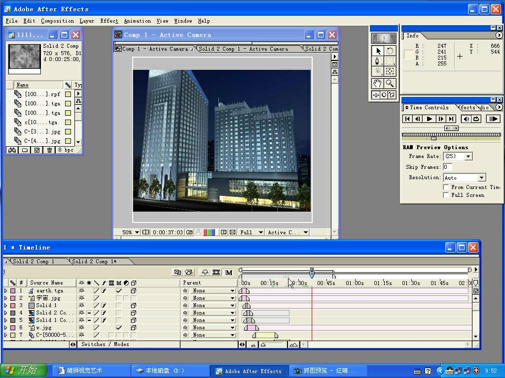505x378 pixels.
Task: Toggle the loop playback button
Action: (x=476, y=119)
